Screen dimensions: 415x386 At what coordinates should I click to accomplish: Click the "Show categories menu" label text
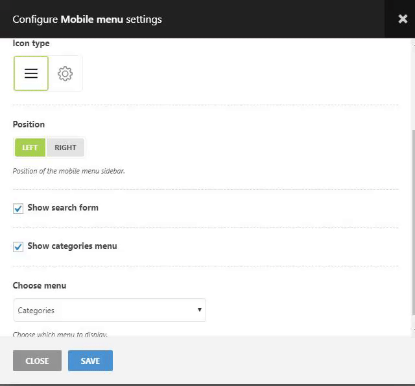(x=72, y=246)
